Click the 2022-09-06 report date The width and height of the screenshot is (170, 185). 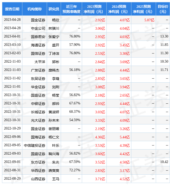pyautogui.click(x=12, y=137)
